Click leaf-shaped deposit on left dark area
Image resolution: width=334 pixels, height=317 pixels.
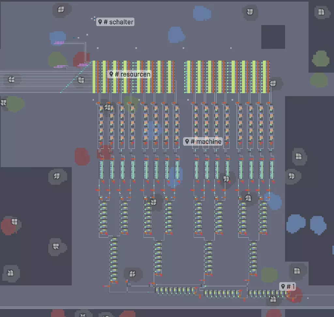click(57, 176)
